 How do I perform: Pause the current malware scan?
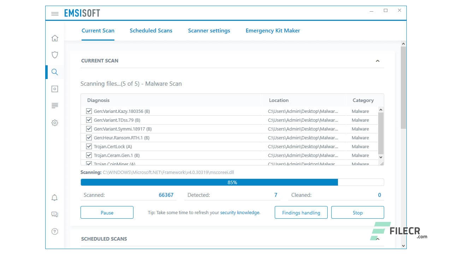click(x=107, y=212)
